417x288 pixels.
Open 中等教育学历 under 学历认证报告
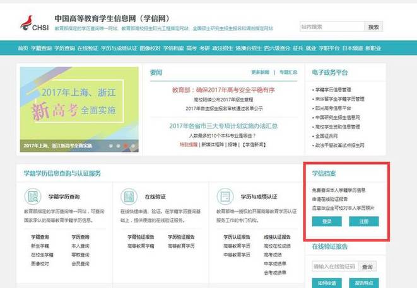[x=237, y=255]
